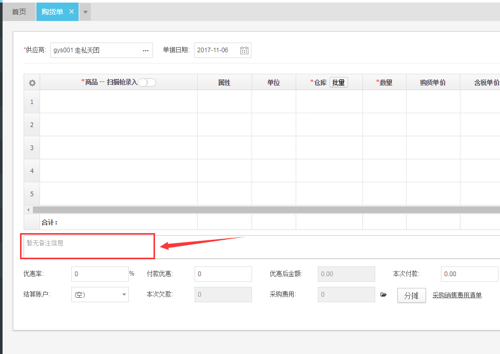Open the purchase expense folder icon
The height and width of the screenshot is (354, 500).
coord(383,295)
